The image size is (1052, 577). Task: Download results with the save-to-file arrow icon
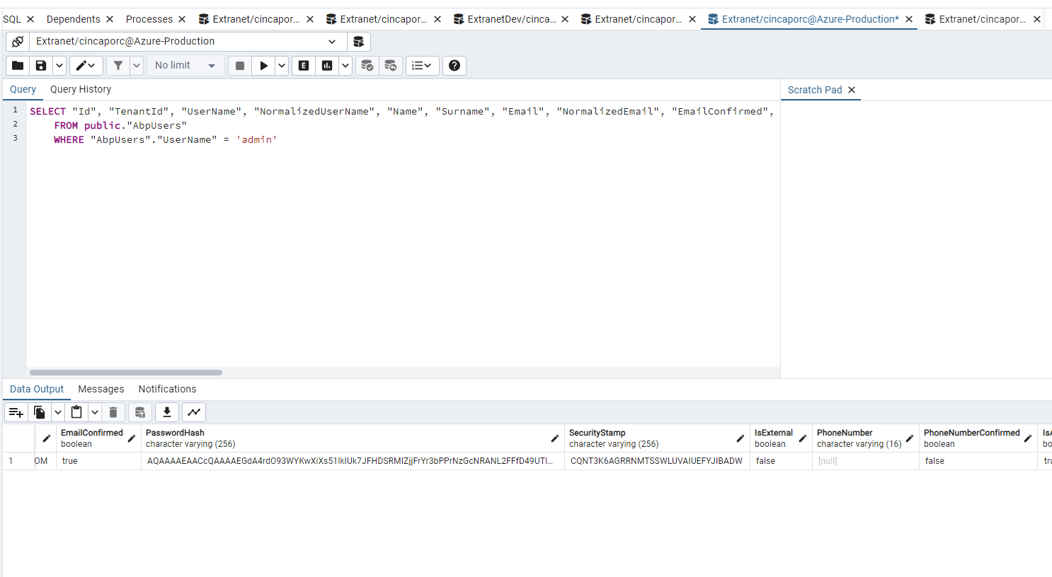166,412
